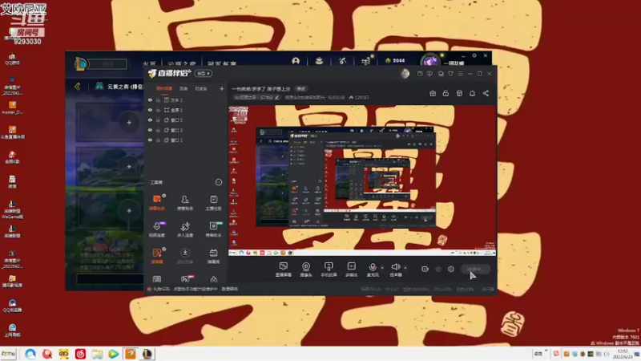Collapse the 工具箱 toolbox section
The width and height of the screenshot is (641, 361).
pos(219,182)
